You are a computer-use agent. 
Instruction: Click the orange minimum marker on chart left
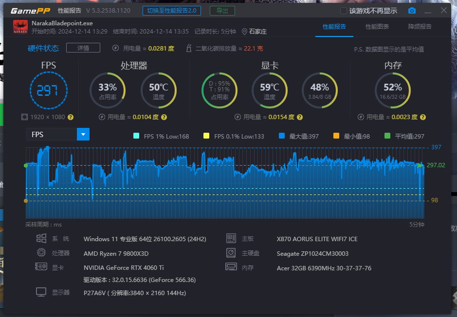(x=26, y=201)
